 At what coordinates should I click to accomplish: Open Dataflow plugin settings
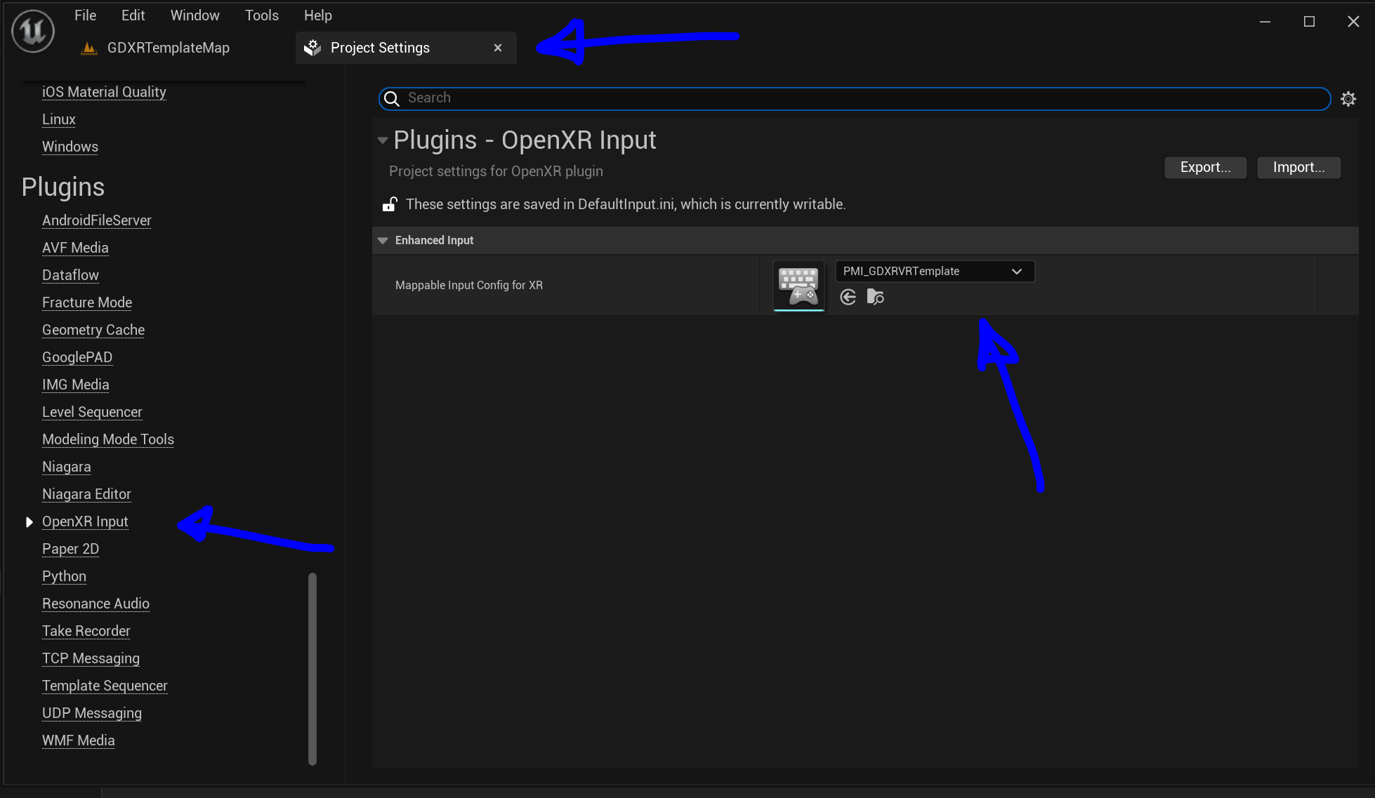point(70,275)
